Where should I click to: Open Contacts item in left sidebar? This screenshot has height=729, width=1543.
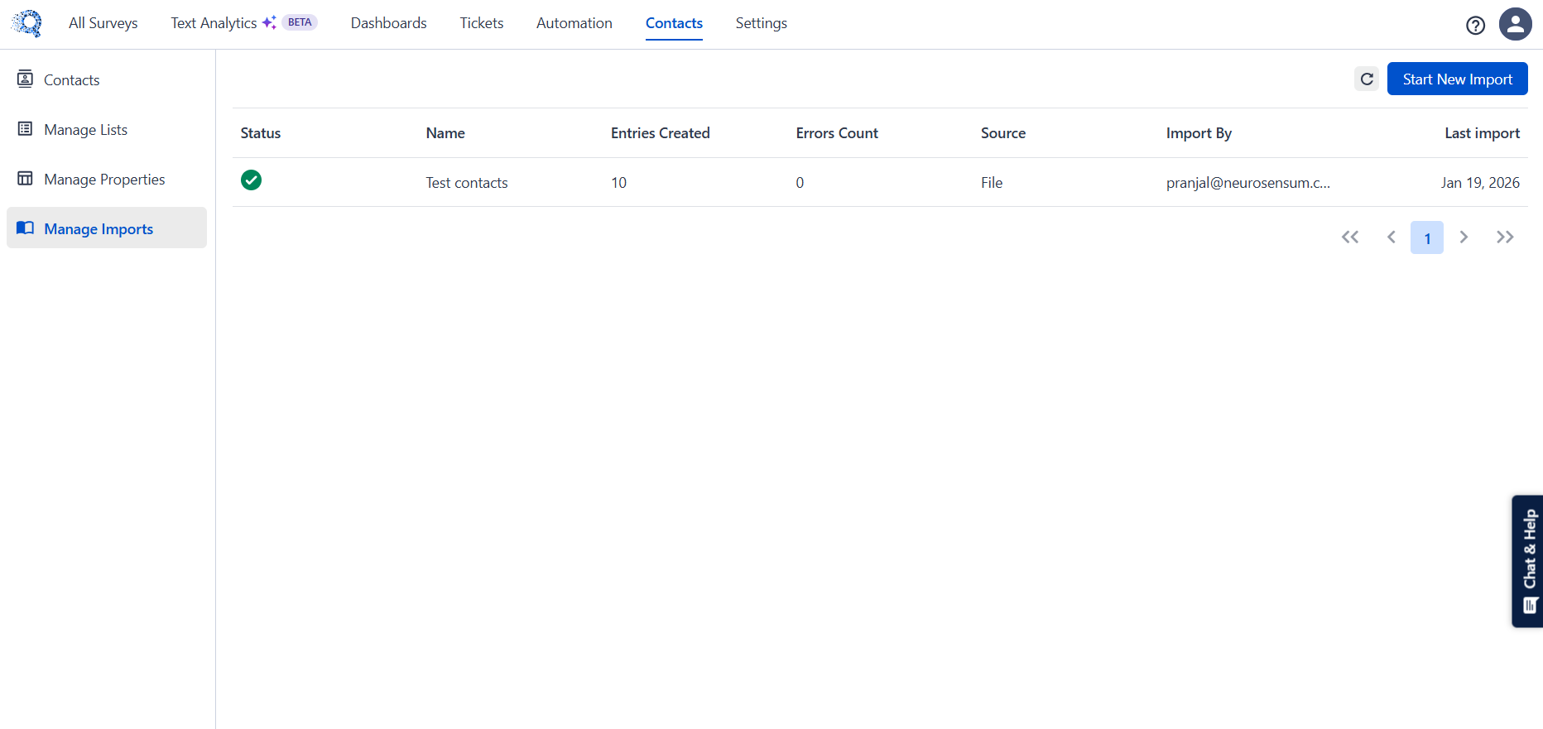coord(71,80)
